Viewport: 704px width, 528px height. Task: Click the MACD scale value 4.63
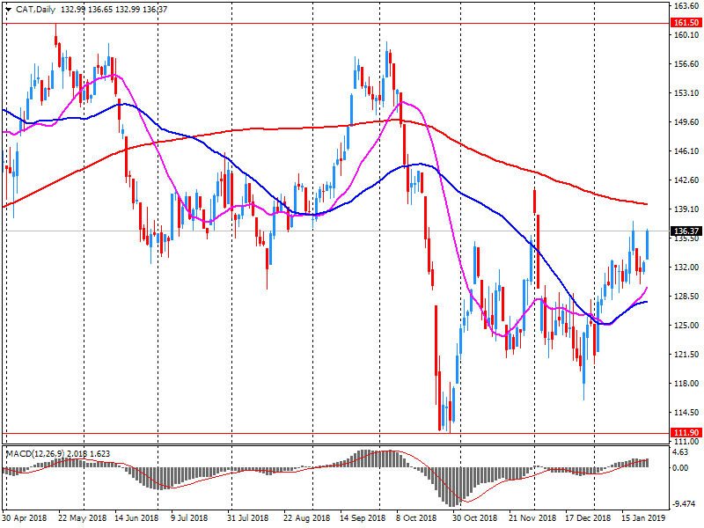(681, 452)
